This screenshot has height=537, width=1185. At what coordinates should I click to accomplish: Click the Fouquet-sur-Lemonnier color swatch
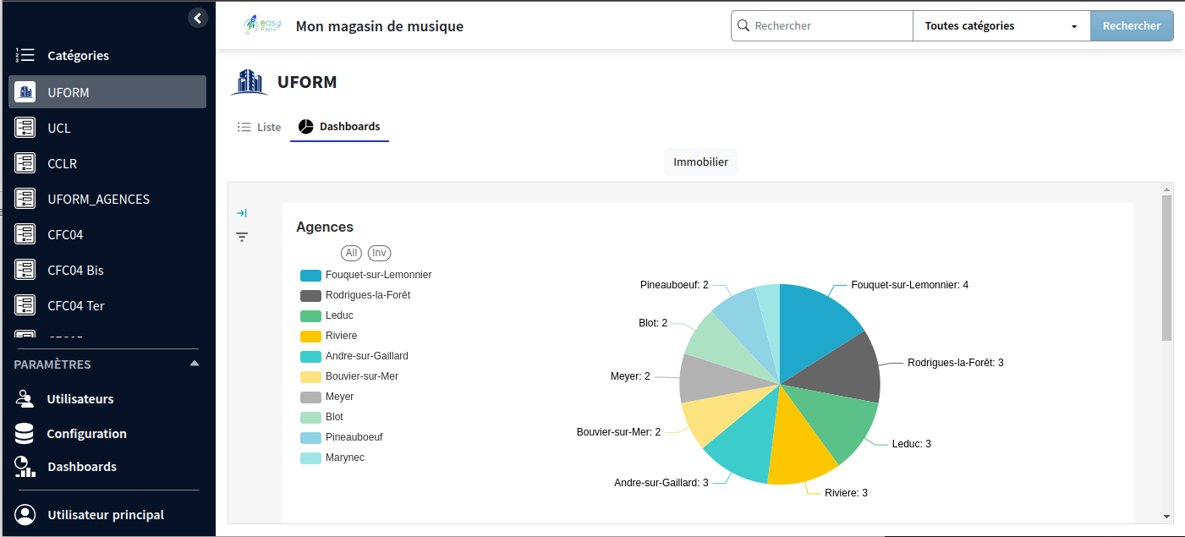(310, 275)
